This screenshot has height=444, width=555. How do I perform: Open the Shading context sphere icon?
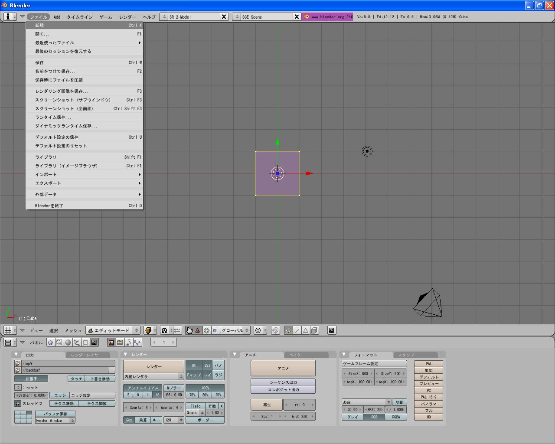(x=68, y=343)
